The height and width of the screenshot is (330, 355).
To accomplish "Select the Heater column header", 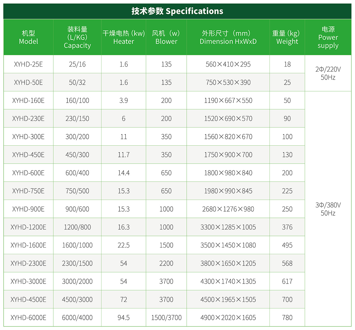I will [x=124, y=37].
